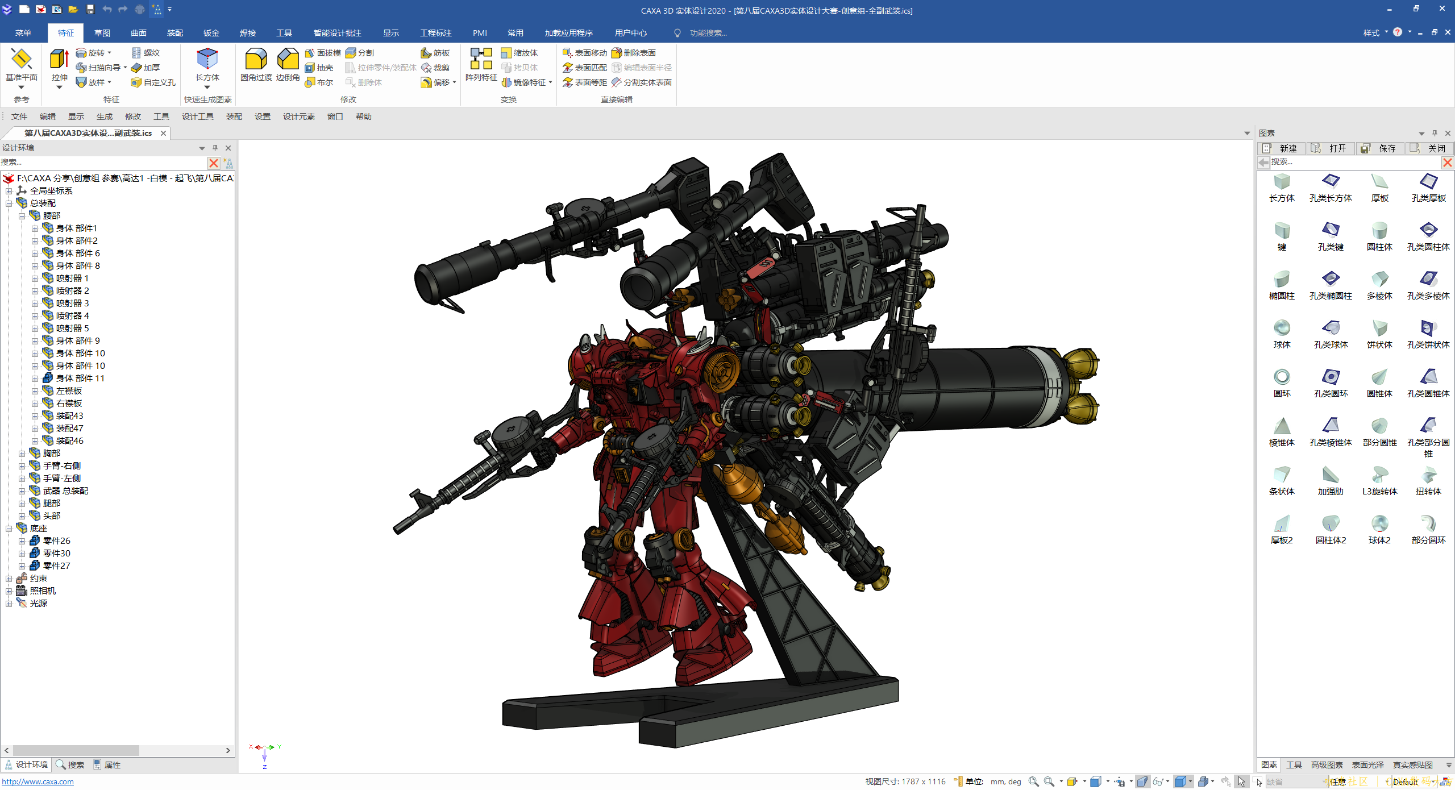The height and width of the screenshot is (790, 1455).
Task: Open the 镜像特征 dropdown arrow
Action: [551, 82]
